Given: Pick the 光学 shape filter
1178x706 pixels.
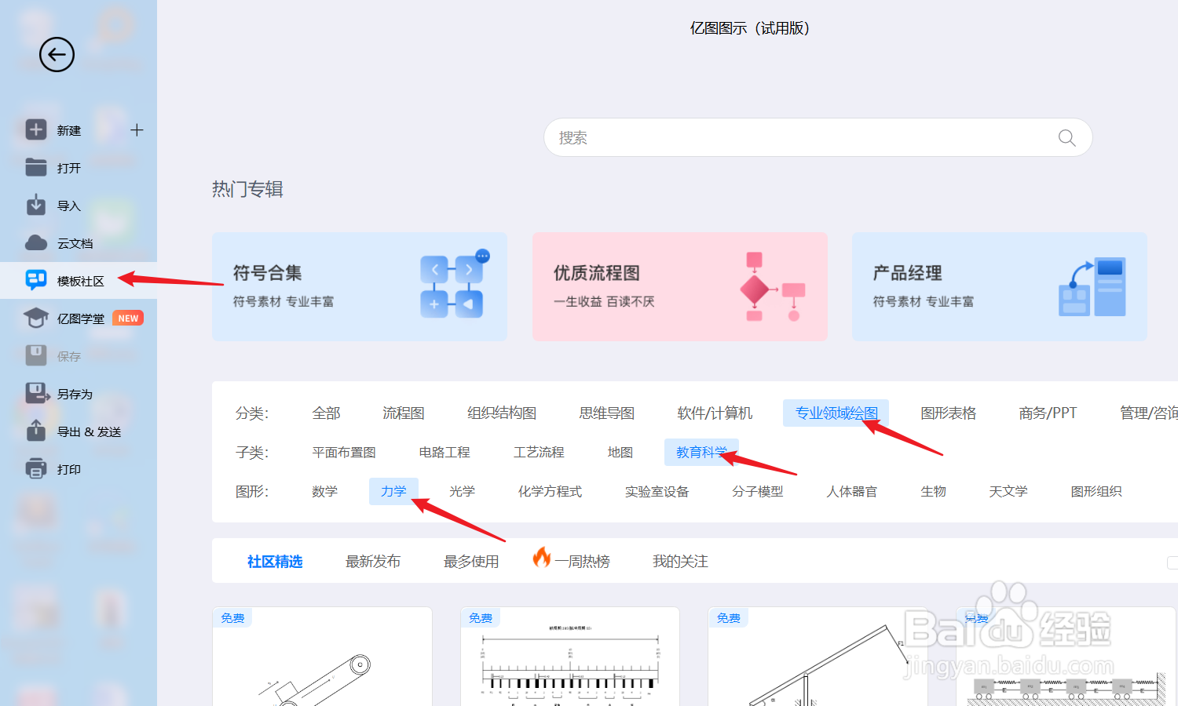Looking at the screenshot, I should (462, 492).
